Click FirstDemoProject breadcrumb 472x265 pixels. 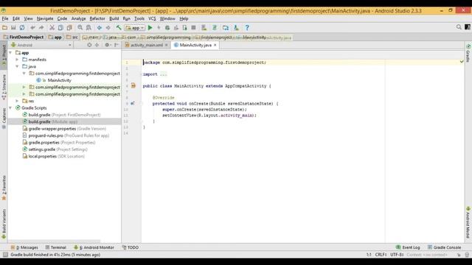(x=24, y=38)
